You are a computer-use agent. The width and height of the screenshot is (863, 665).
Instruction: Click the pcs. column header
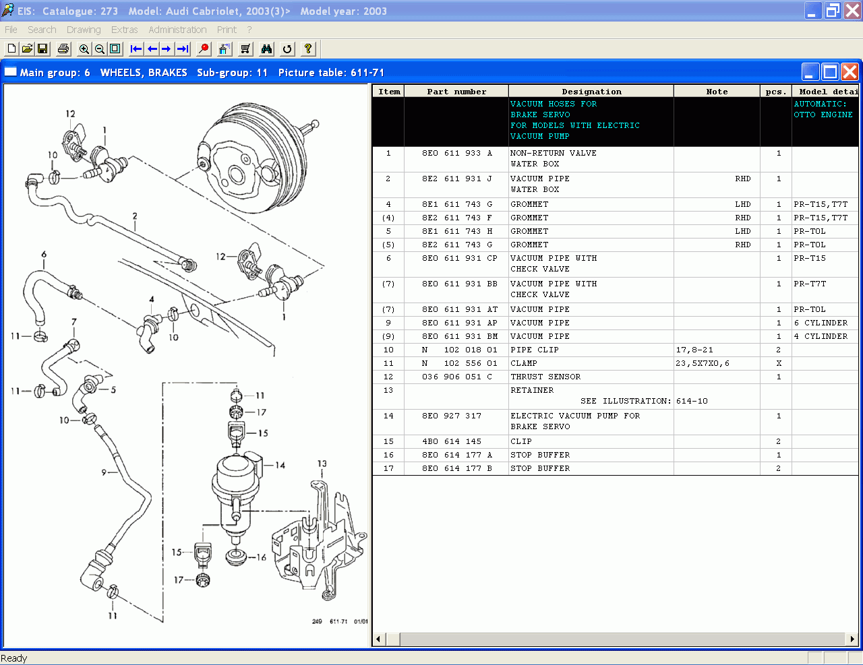pyautogui.click(x=776, y=92)
